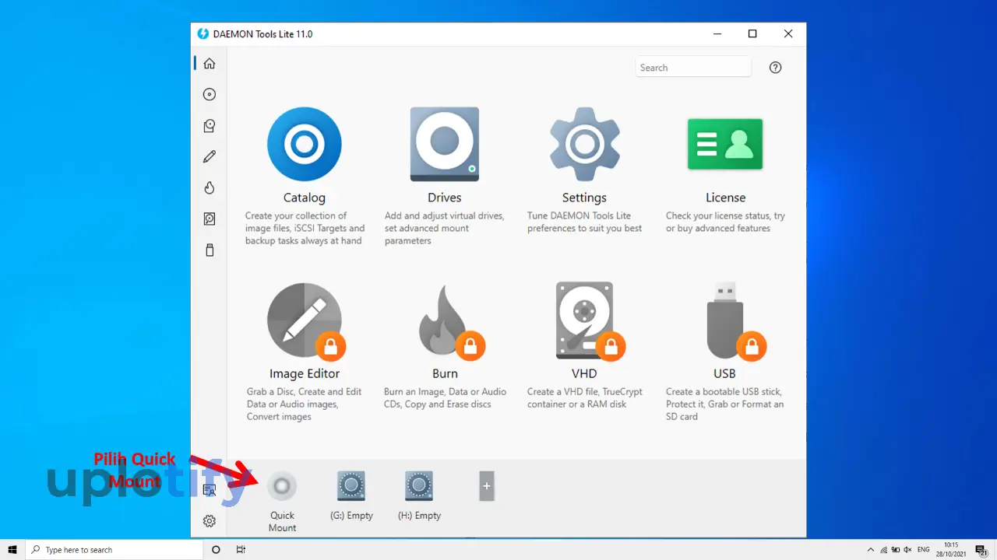This screenshot has height=560, width=997.
Task: Maximize the DAEMON Tools window
Action: click(752, 33)
